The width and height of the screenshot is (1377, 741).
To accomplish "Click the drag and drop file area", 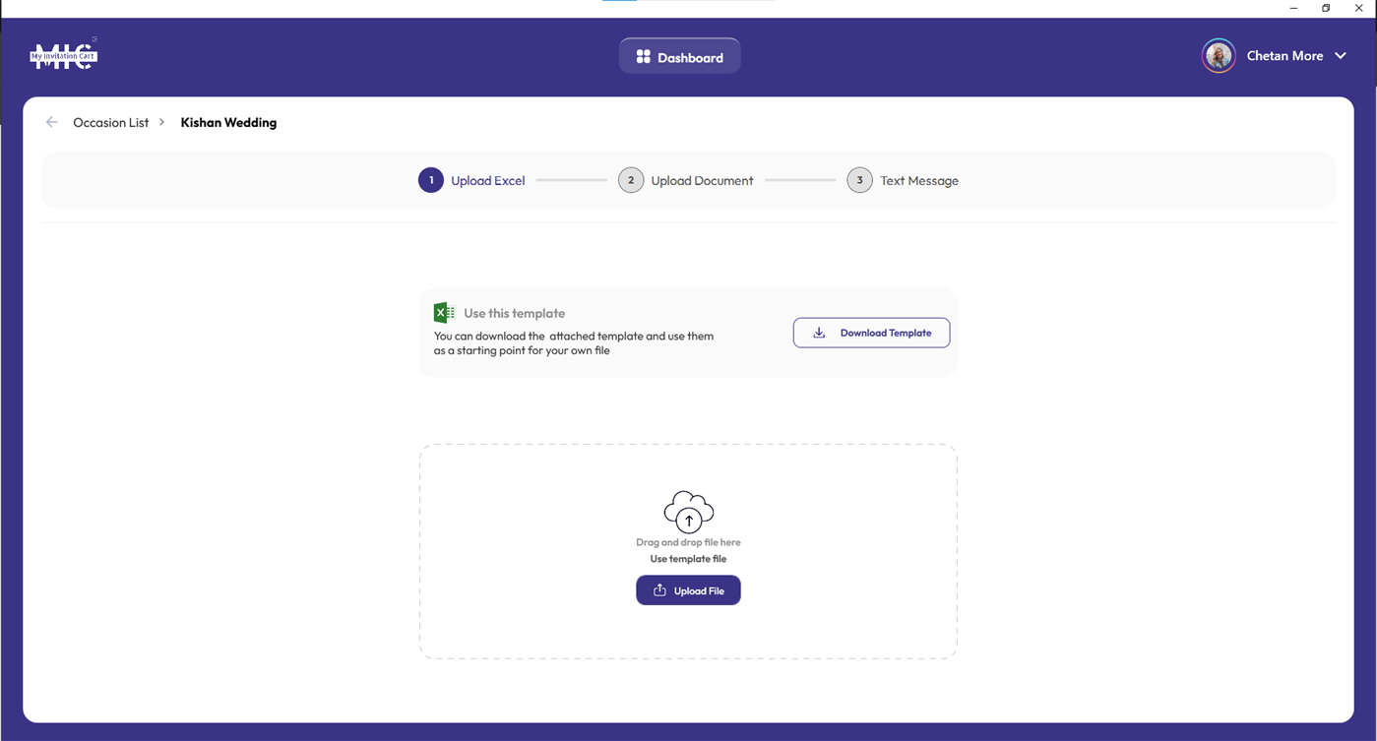I will tap(688, 551).
